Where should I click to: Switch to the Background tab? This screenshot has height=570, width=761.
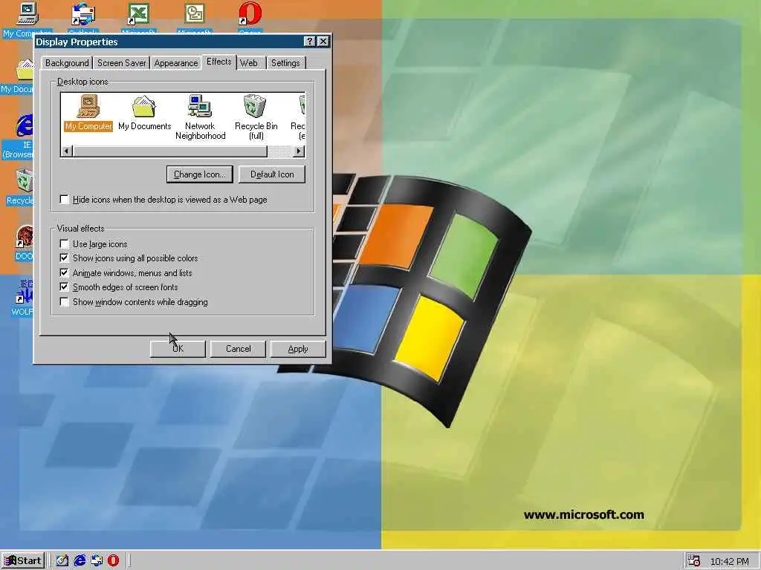click(x=67, y=63)
